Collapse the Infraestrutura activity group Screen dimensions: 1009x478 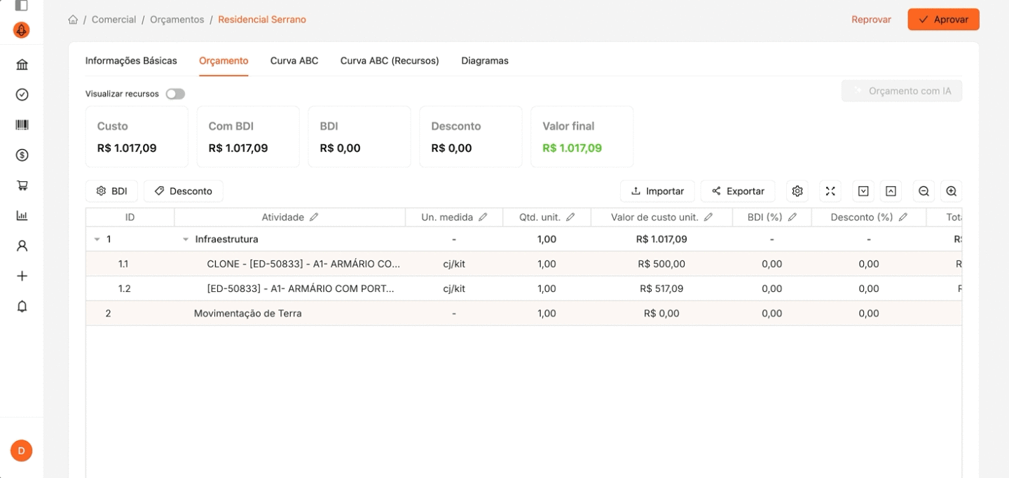click(185, 239)
